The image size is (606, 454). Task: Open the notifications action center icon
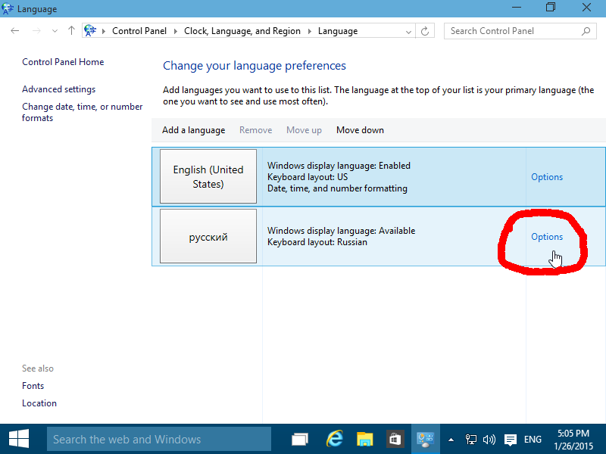511,440
